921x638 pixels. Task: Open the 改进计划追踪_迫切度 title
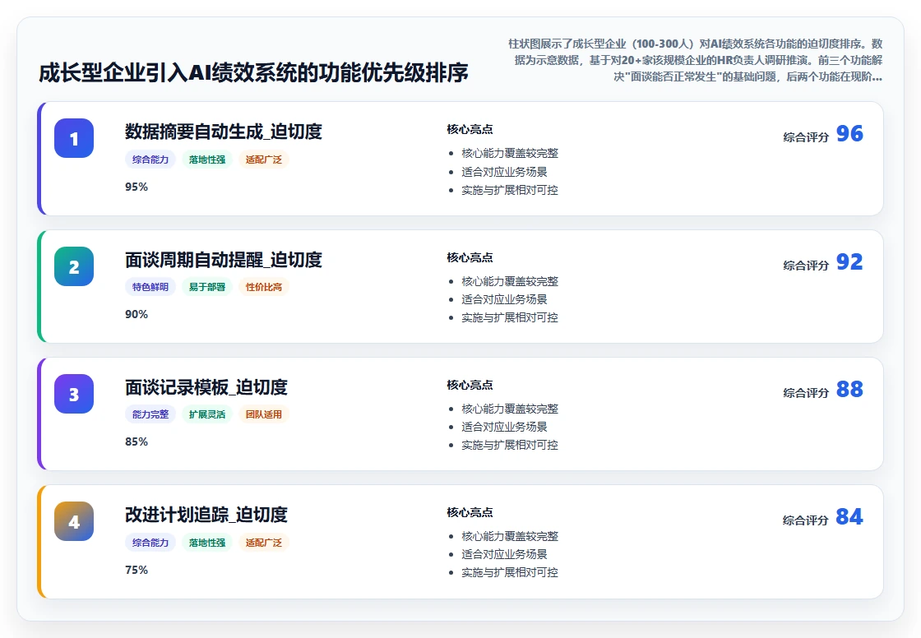(x=206, y=515)
